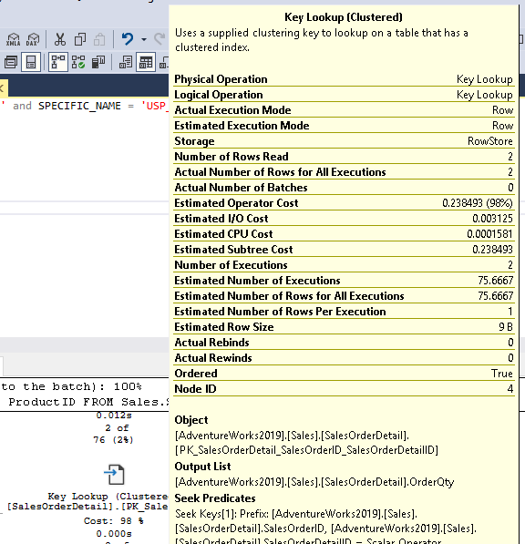Screen dimensions: 525x544
Task: Click the 'True' value of Ordered
Action: [501, 374]
